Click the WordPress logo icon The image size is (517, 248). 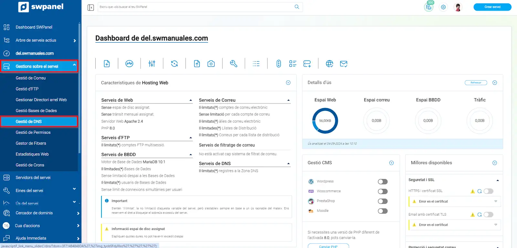pyautogui.click(x=311, y=181)
